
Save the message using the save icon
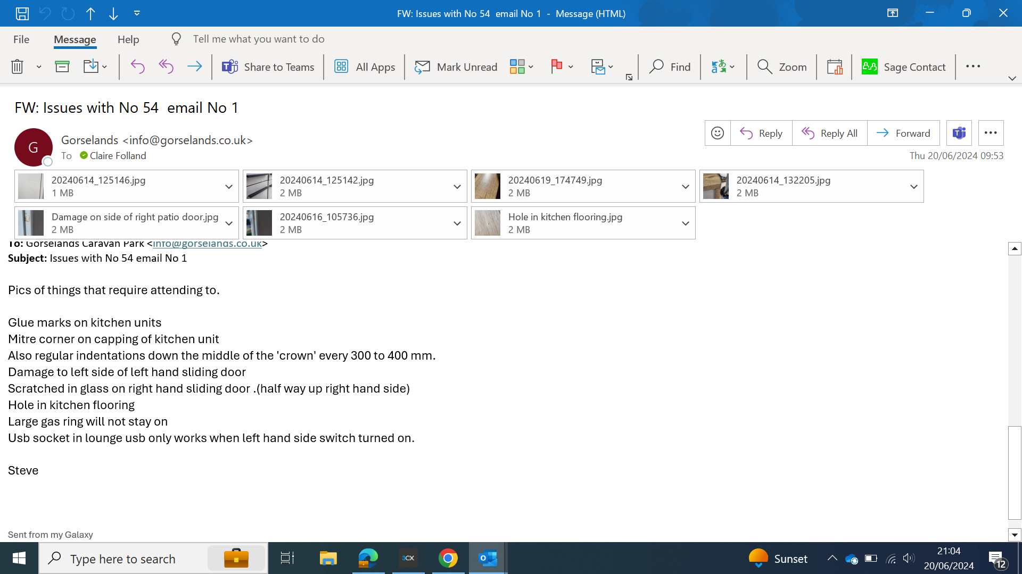(22, 13)
